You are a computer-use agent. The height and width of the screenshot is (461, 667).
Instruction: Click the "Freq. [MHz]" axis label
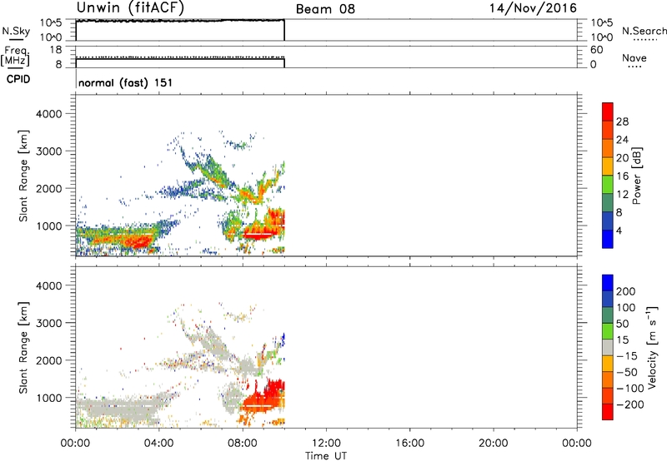[x=15, y=56]
